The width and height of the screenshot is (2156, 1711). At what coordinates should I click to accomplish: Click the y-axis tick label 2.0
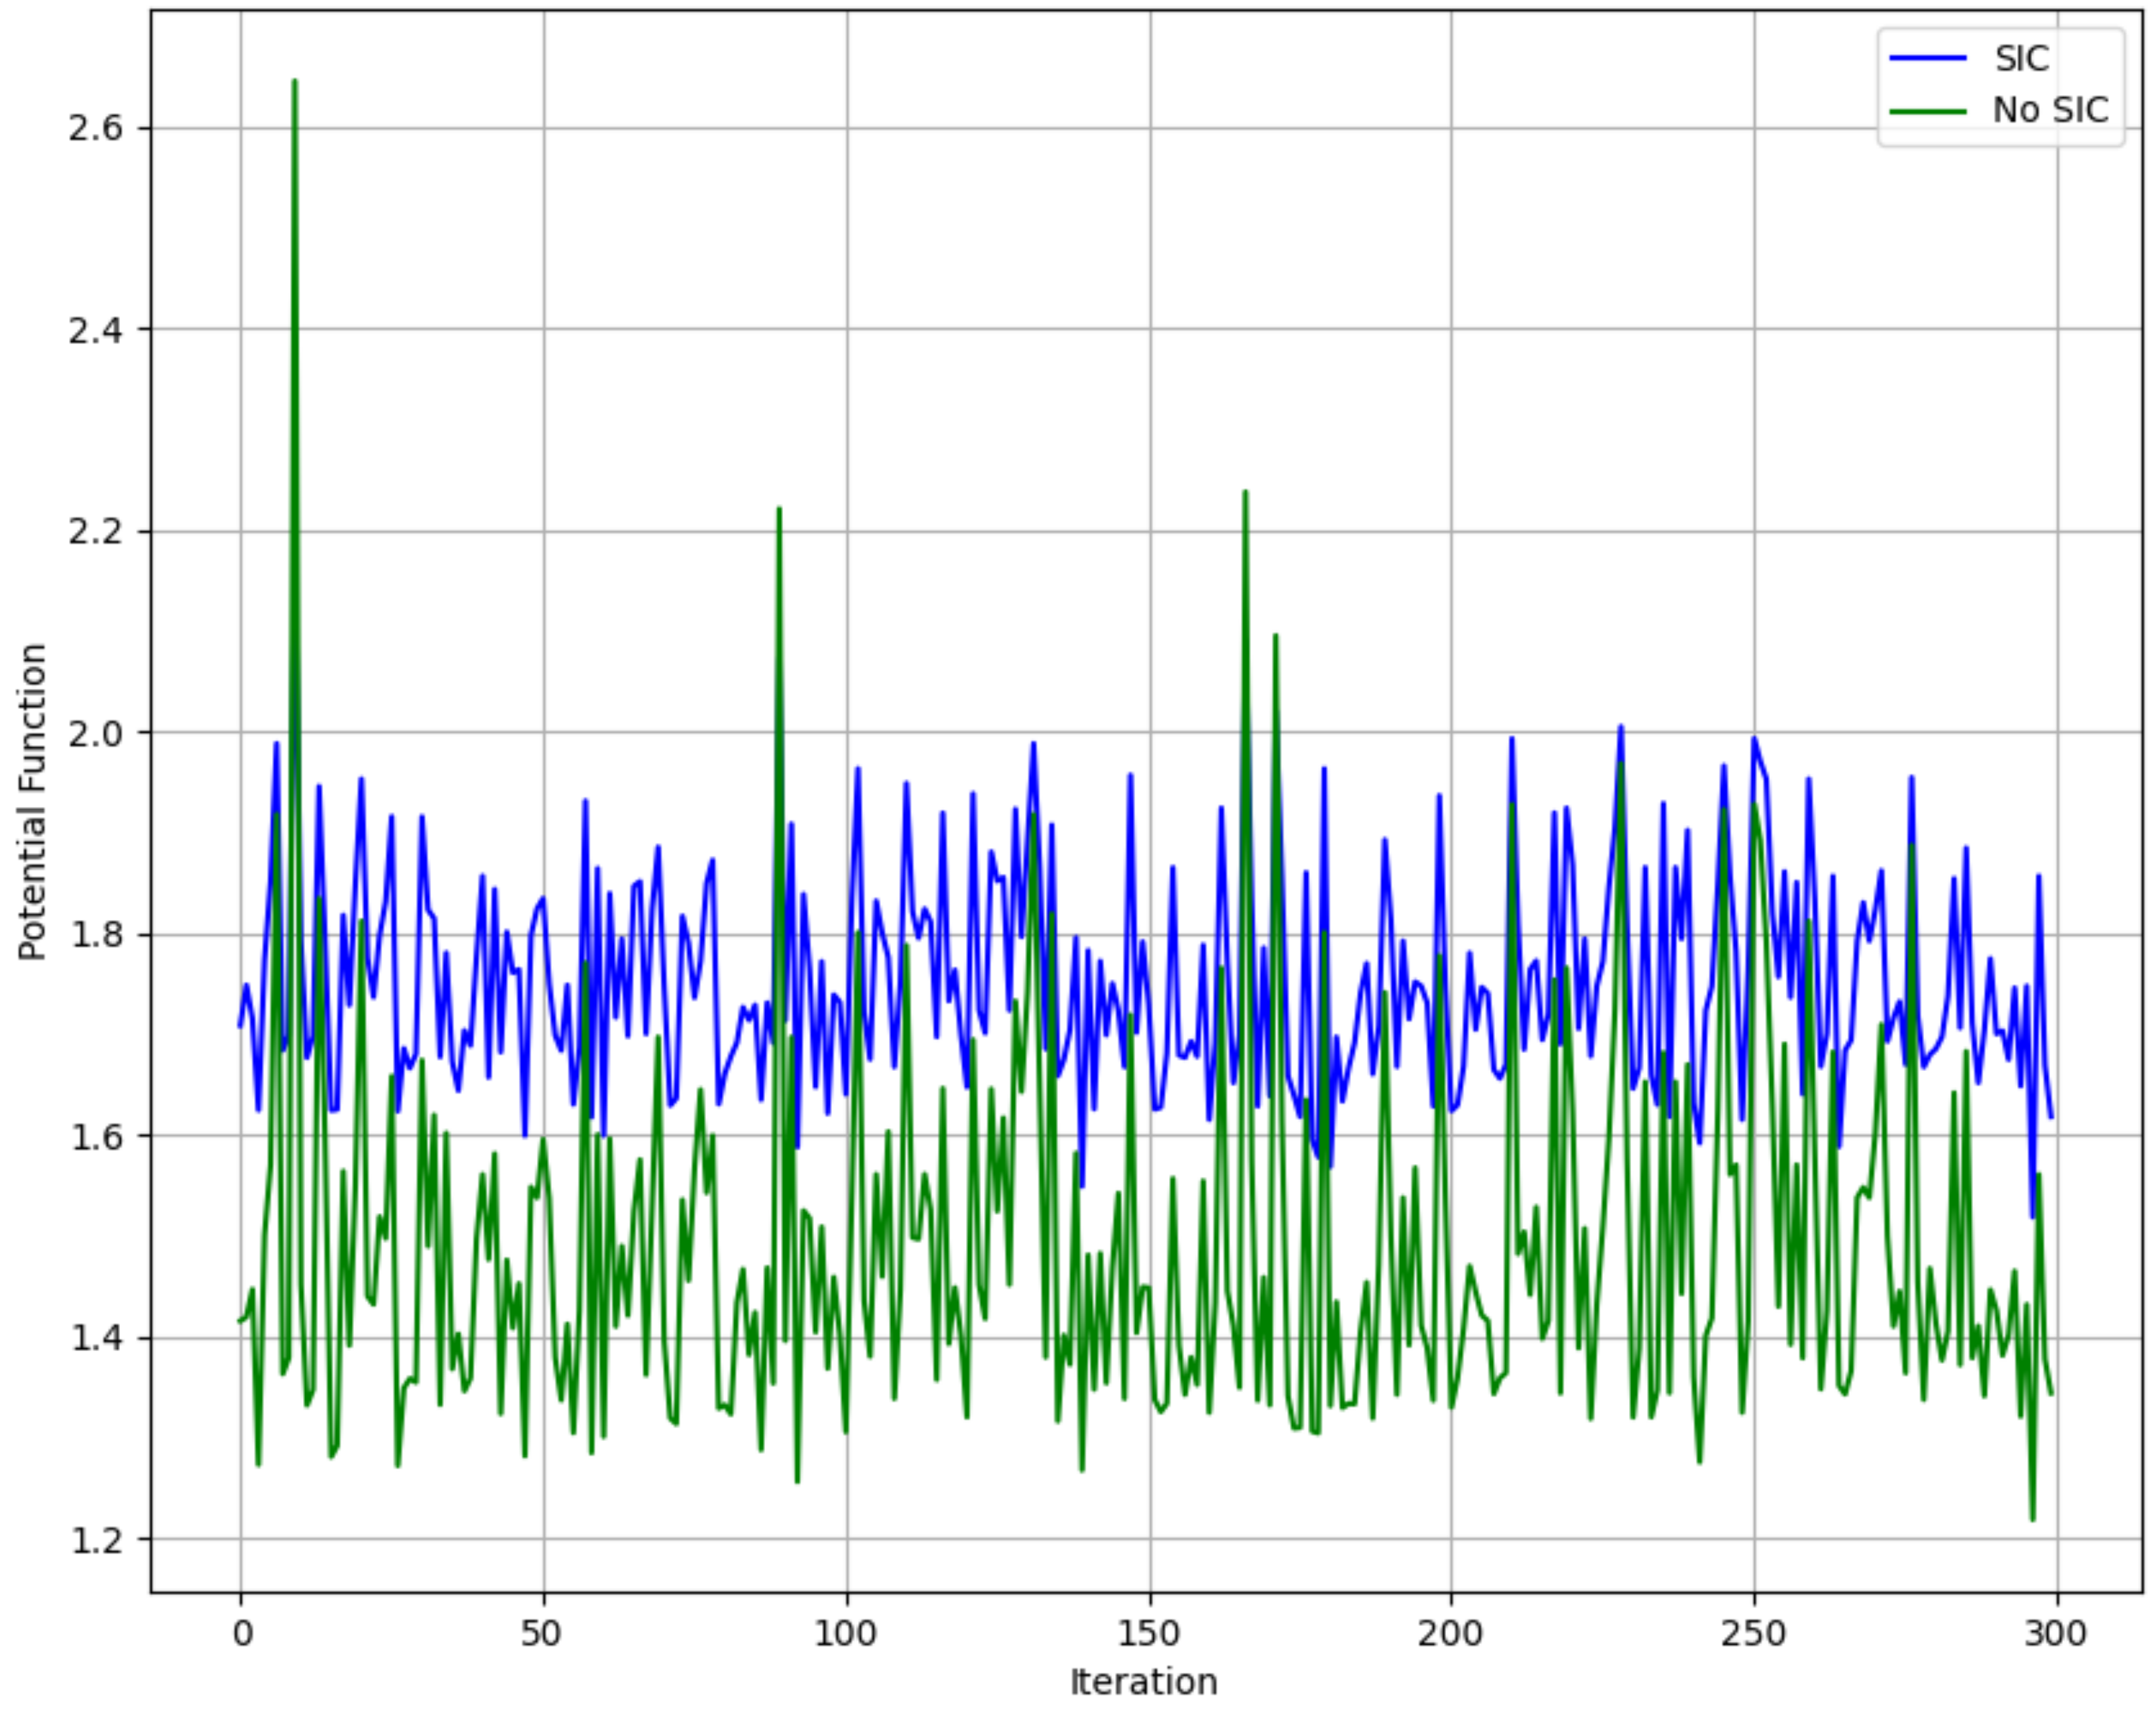tap(95, 733)
